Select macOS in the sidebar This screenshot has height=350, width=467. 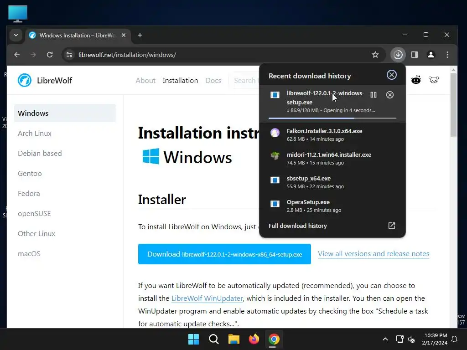[29, 253]
